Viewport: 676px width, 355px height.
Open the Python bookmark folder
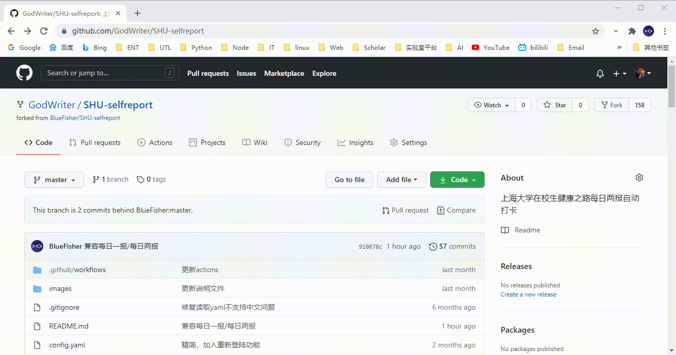click(196, 47)
